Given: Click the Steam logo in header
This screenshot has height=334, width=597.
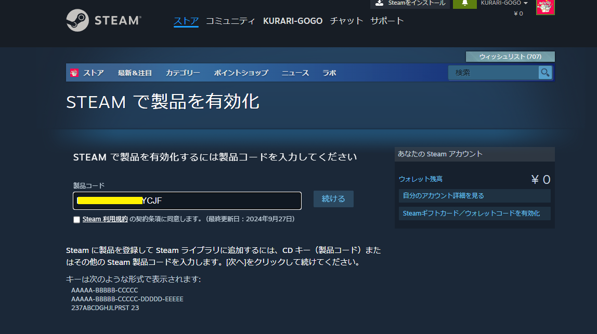Looking at the screenshot, I should [103, 20].
